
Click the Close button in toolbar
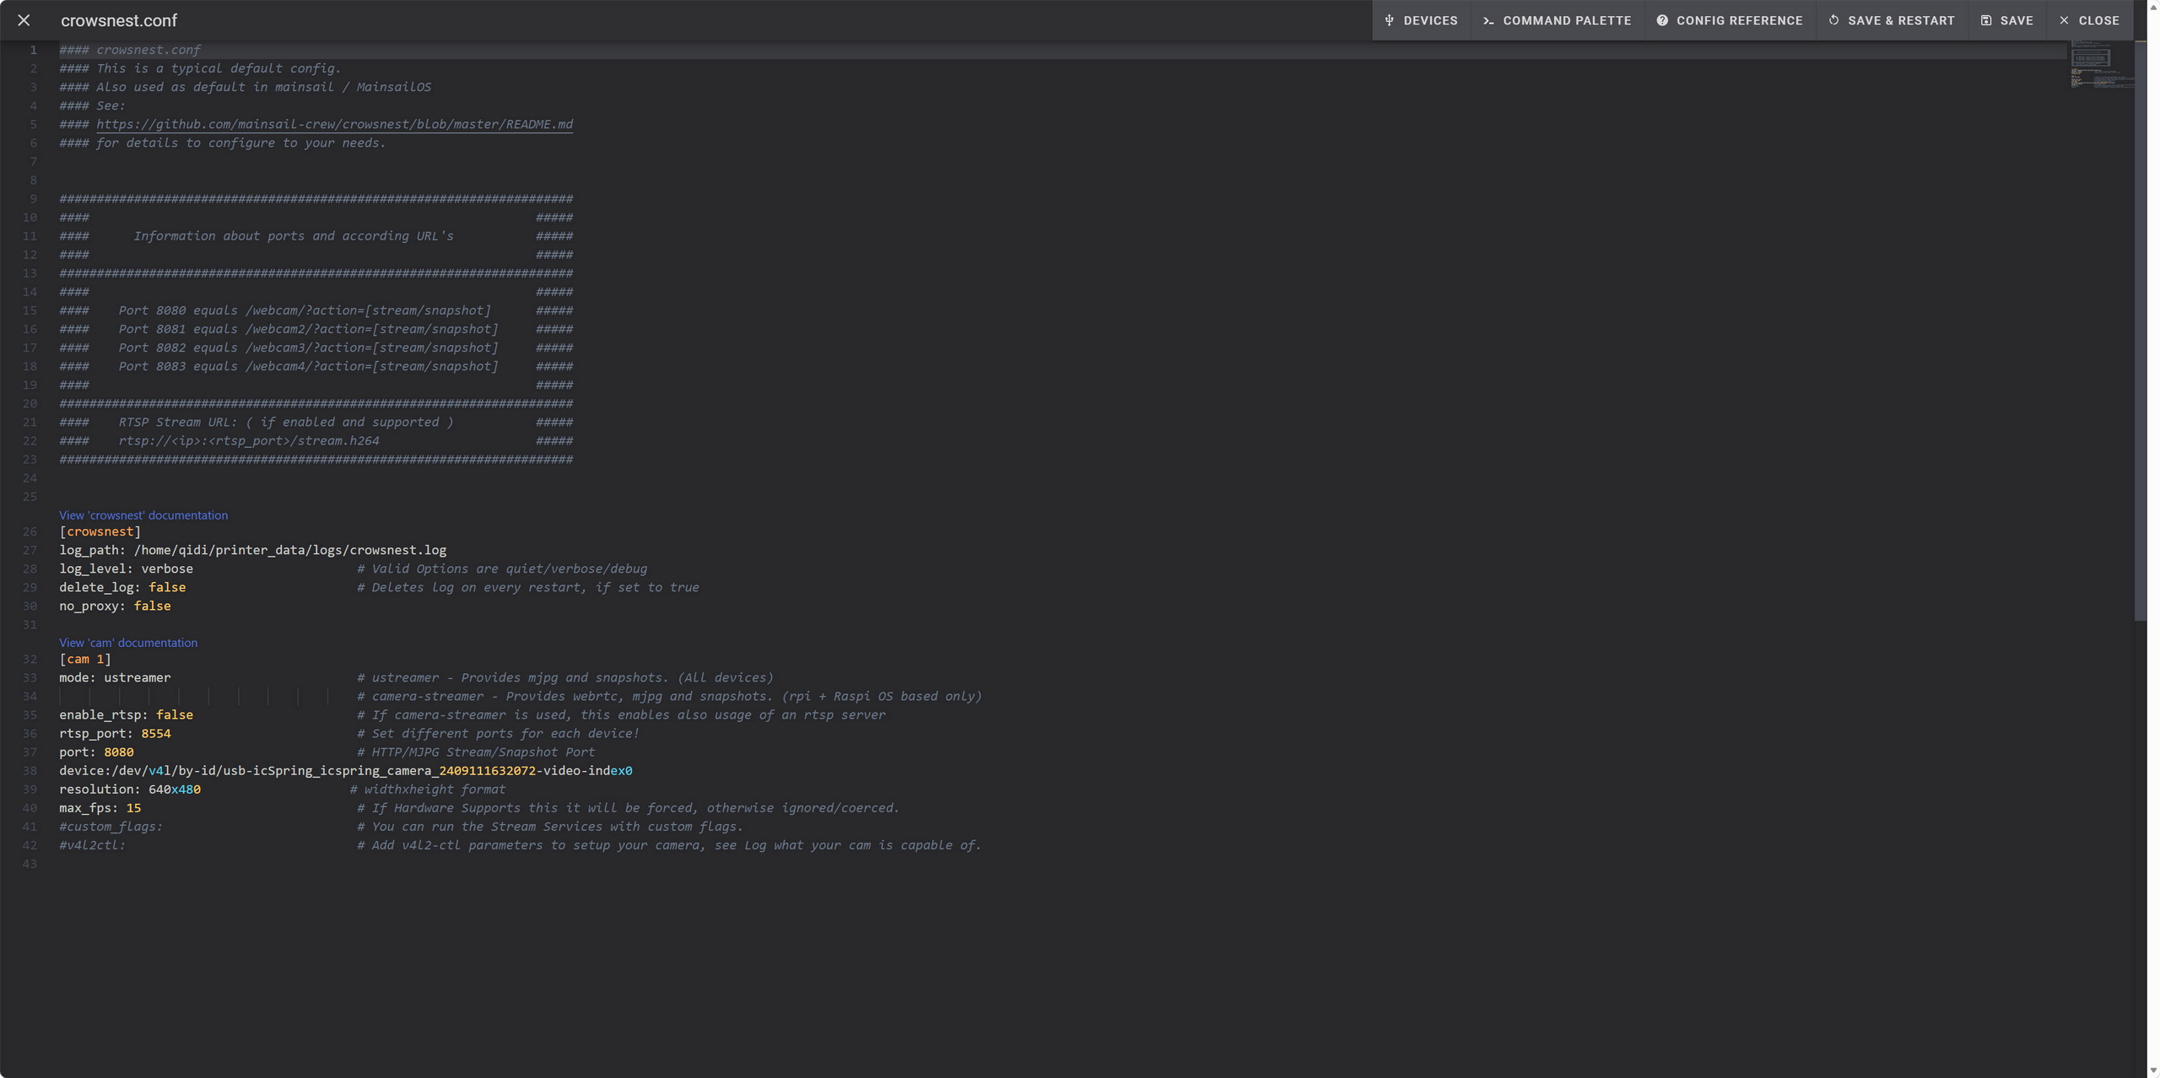[2090, 20]
